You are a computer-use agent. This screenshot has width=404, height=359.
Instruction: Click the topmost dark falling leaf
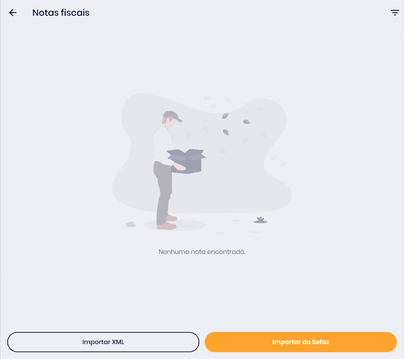coord(225,116)
